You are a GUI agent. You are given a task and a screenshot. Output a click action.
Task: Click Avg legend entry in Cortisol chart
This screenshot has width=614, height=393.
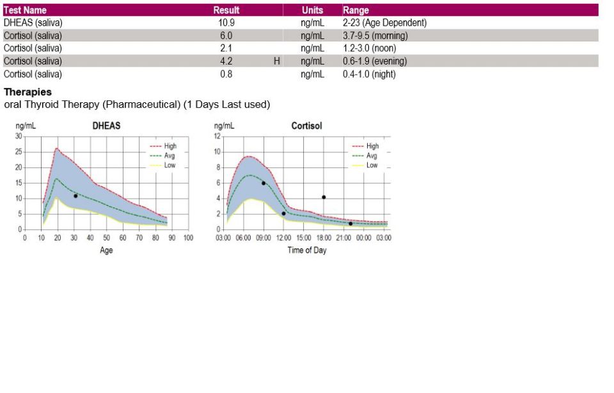coord(365,155)
